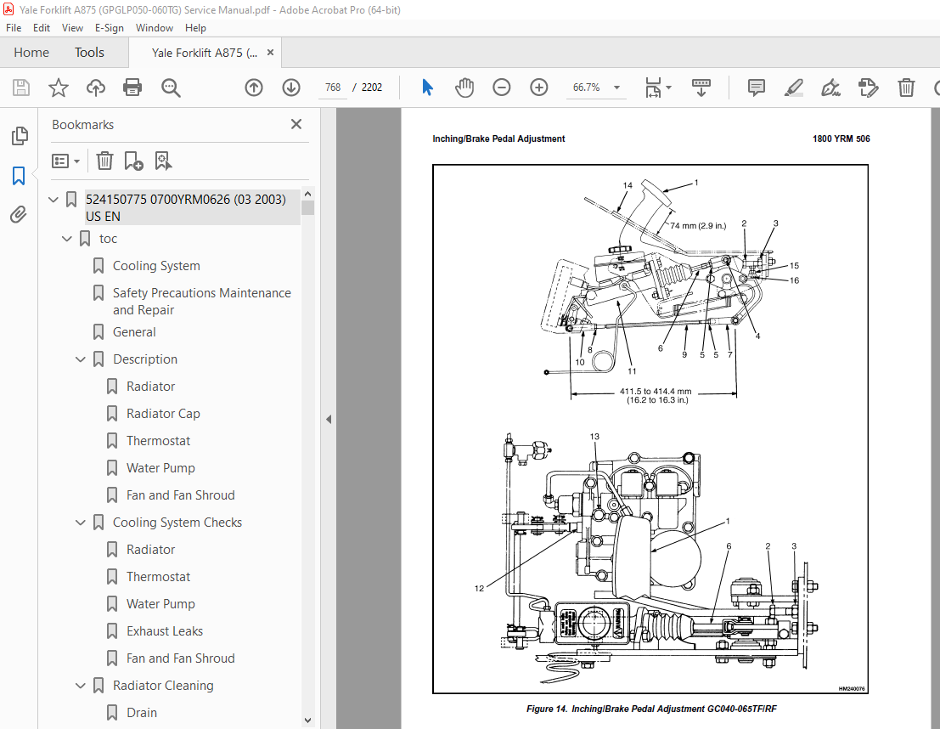Image resolution: width=940 pixels, height=729 pixels.
Task: Add new bookmark icon in panel
Action: pyautogui.click(x=133, y=161)
